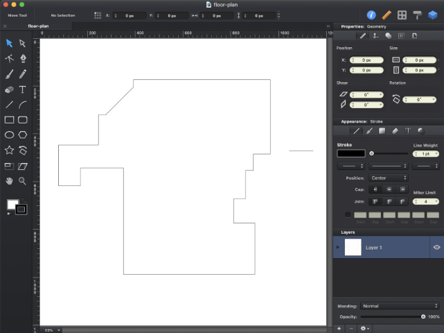Open the Blending mode dropdown
The image size is (444, 333).
coord(400,306)
